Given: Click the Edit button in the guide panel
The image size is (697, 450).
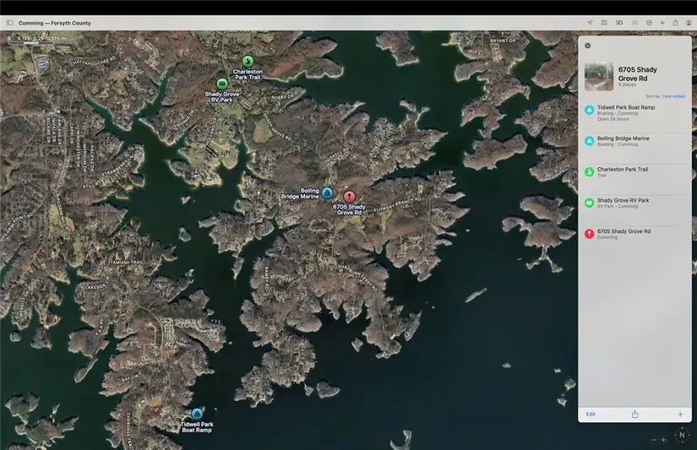Looking at the screenshot, I should 591,414.
